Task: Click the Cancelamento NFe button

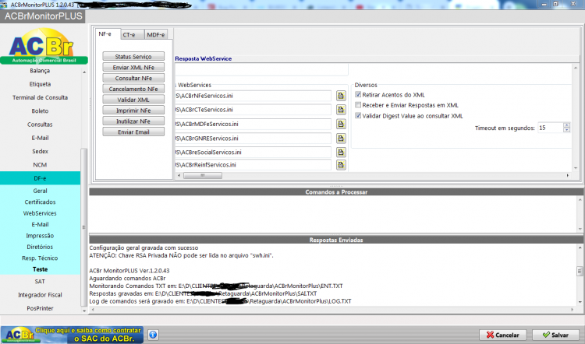Action: (x=133, y=89)
